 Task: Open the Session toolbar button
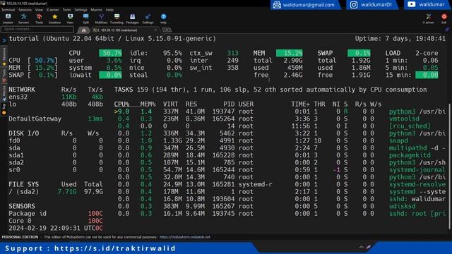pos(8,19)
